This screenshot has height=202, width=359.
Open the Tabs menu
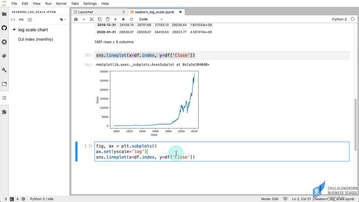pos(75,4)
